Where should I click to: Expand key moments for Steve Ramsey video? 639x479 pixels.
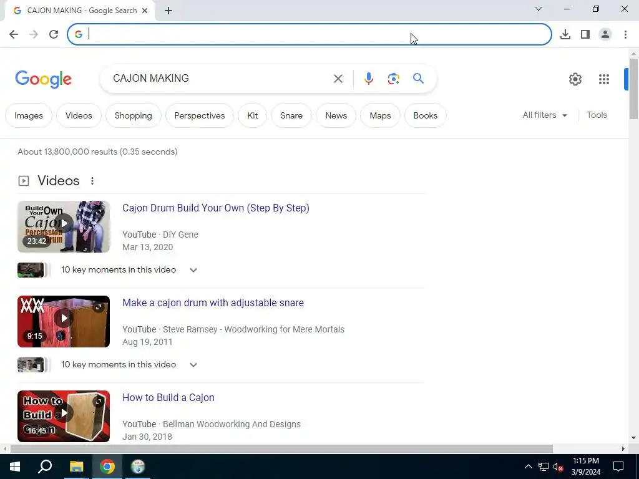pyautogui.click(x=193, y=365)
